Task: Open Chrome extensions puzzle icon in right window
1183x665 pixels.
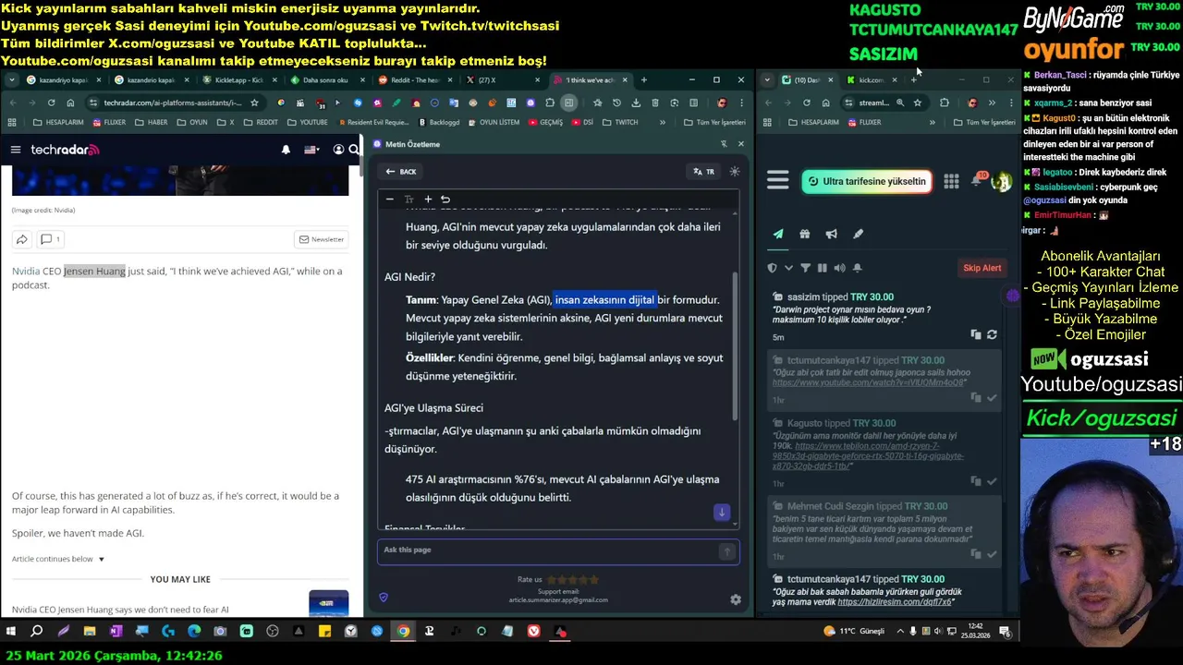Action: click(944, 103)
